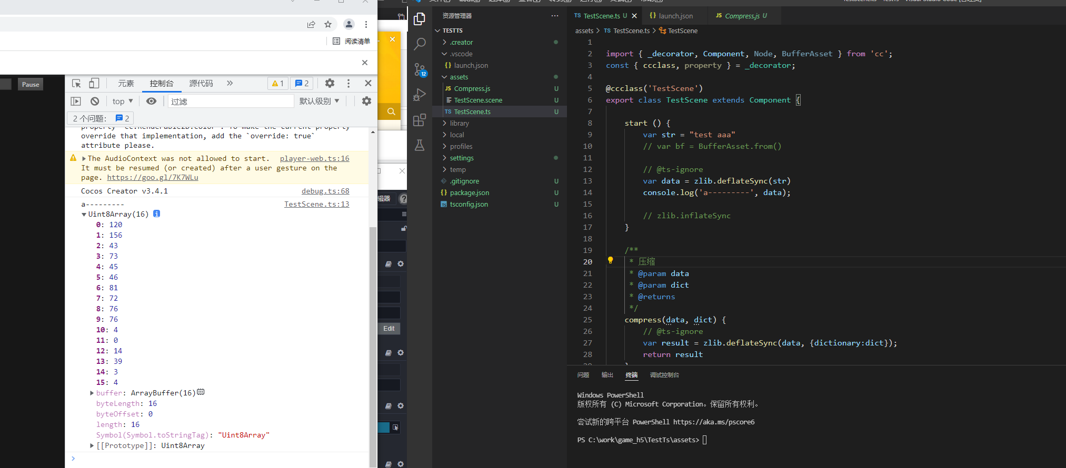Open the Run and Debug view icon
The image size is (1066, 468).
(x=420, y=95)
